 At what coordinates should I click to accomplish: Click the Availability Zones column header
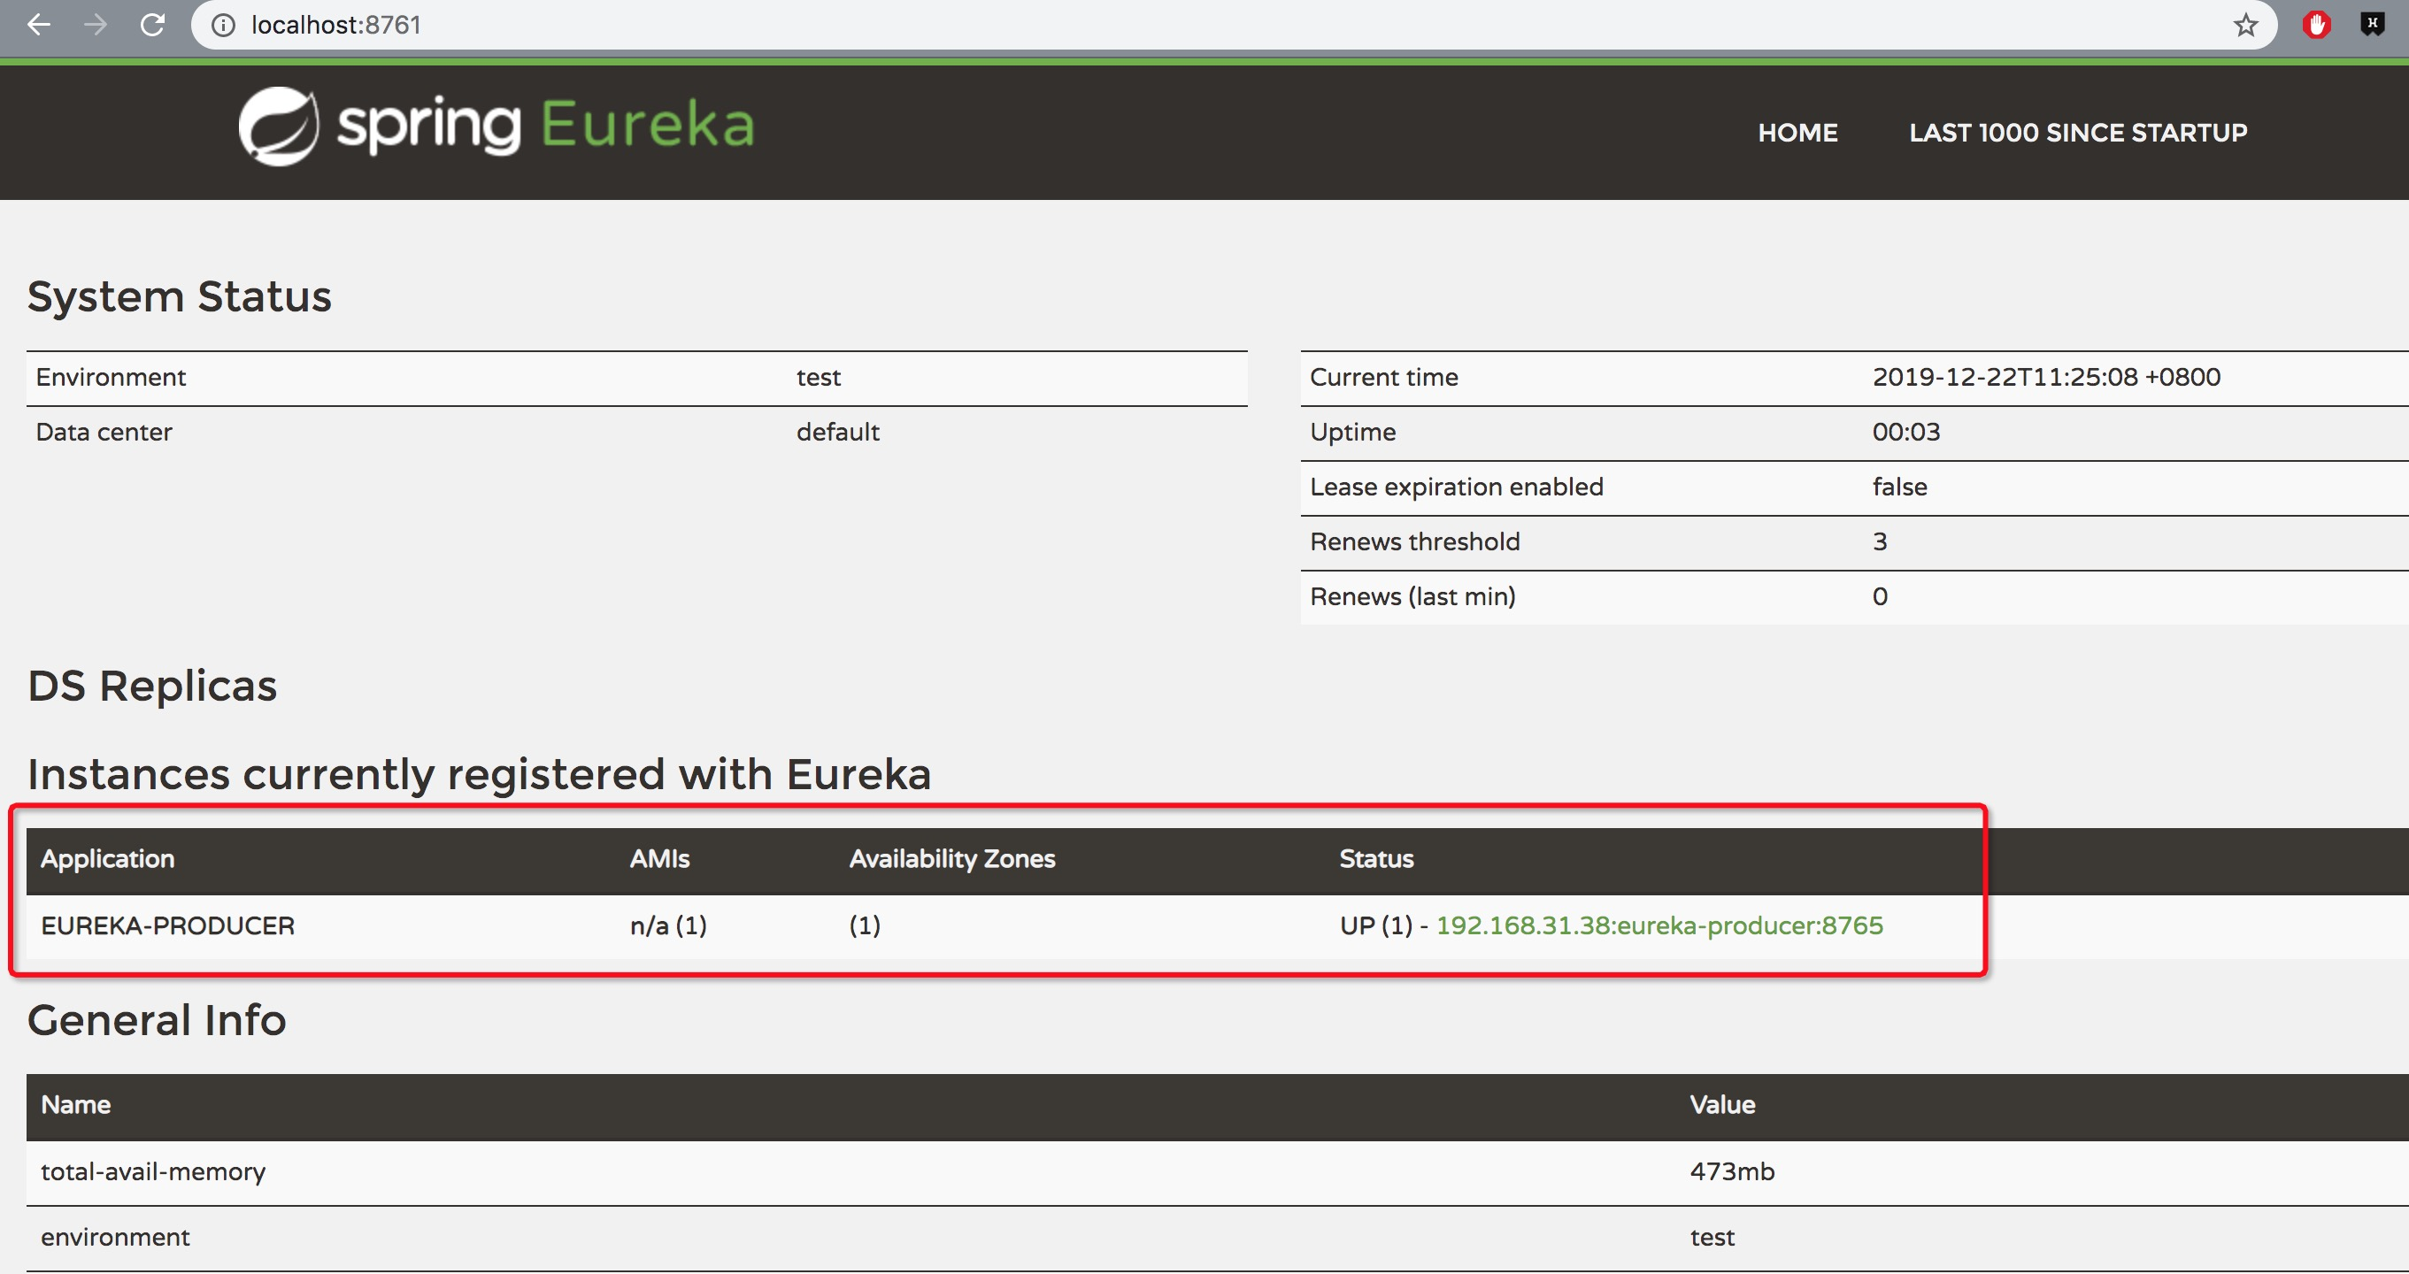(x=952, y=859)
